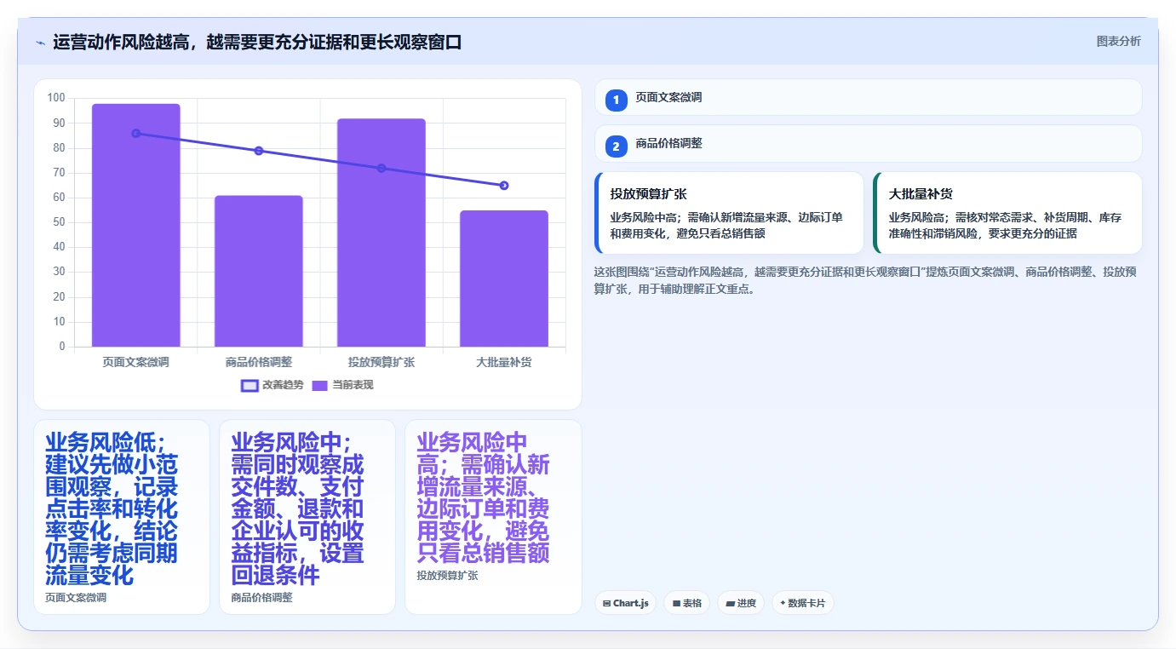
Task: Select the number 2 badge for 商品价格调整
Action: (616, 145)
